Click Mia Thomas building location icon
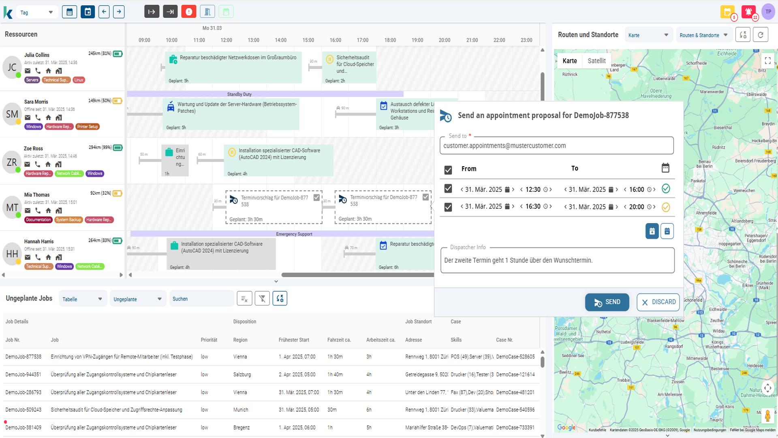The height and width of the screenshot is (438, 778). (x=59, y=210)
